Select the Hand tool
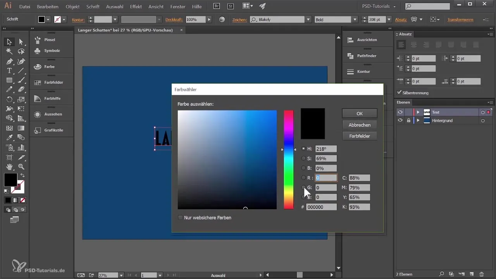This screenshot has height=279, width=496. (9, 167)
